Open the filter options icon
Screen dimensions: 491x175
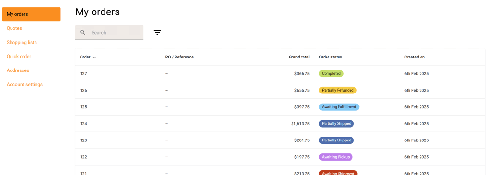click(x=157, y=32)
